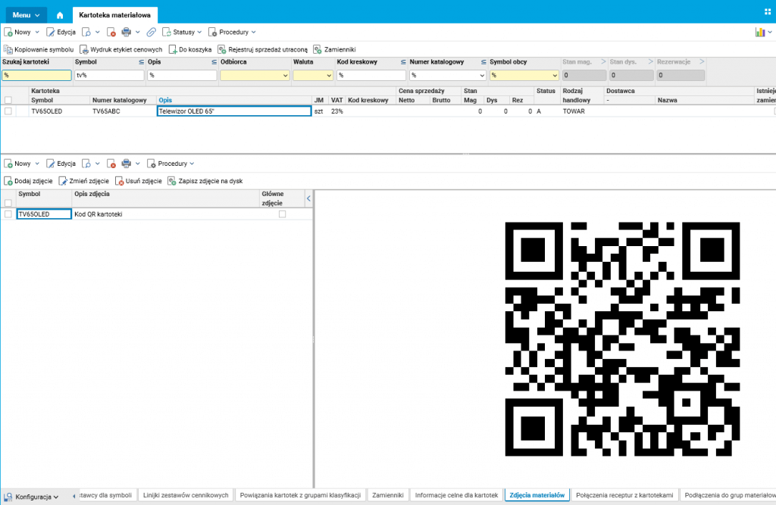Click Usuń zdjęcie

(139, 181)
